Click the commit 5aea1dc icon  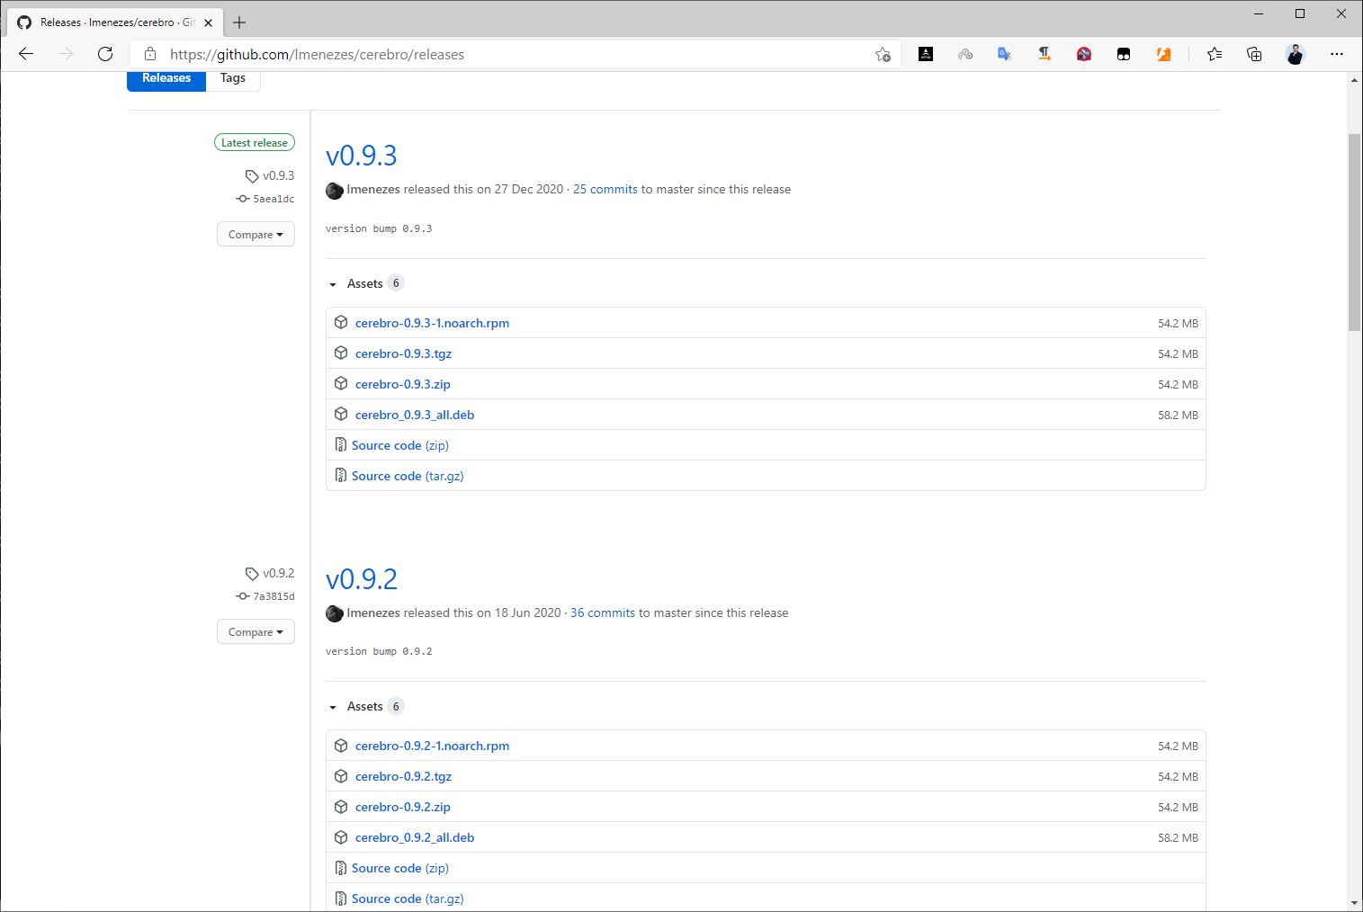pos(243,199)
